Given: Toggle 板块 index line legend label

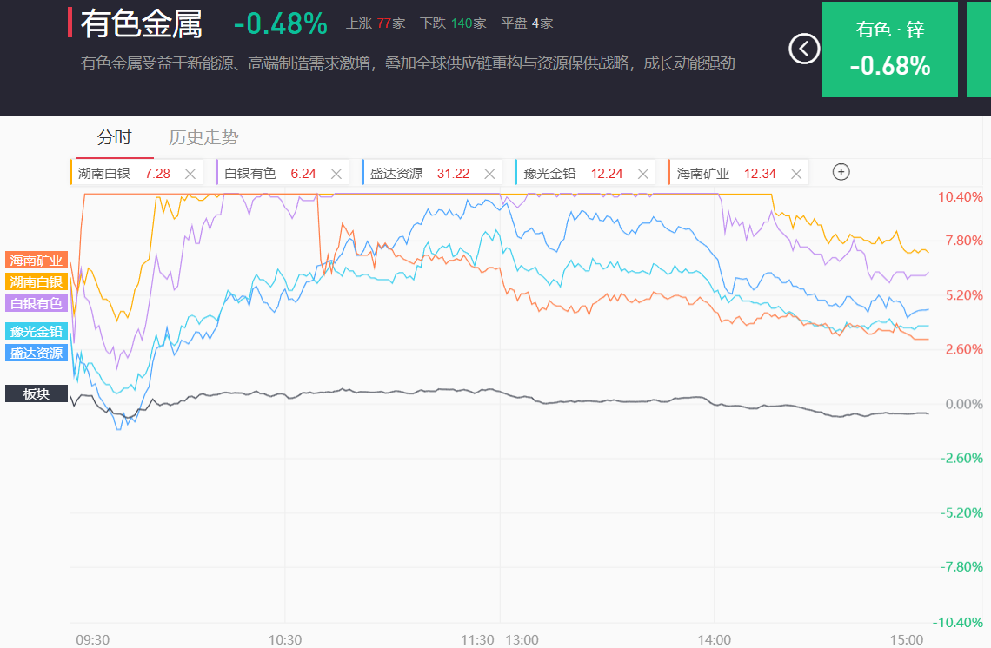Looking at the screenshot, I should tap(37, 393).
